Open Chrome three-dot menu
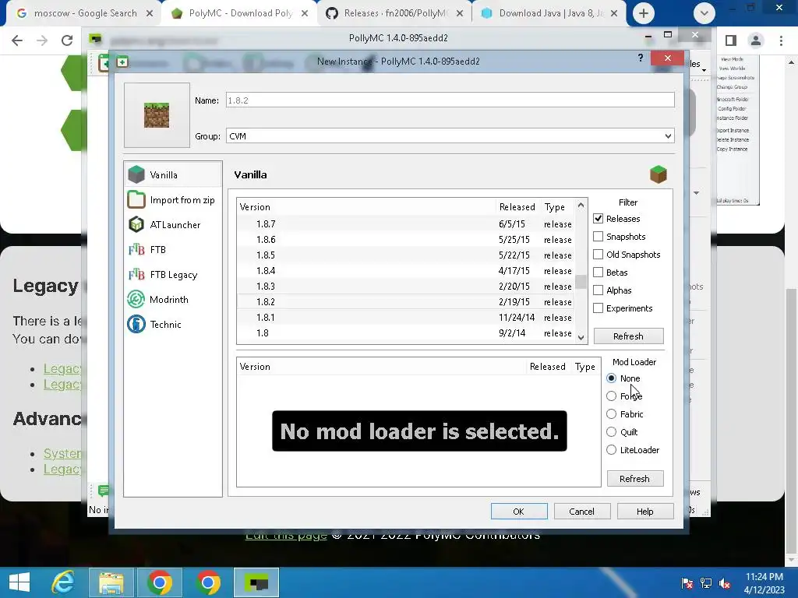The width and height of the screenshot is (798, 598). [781, 40]
